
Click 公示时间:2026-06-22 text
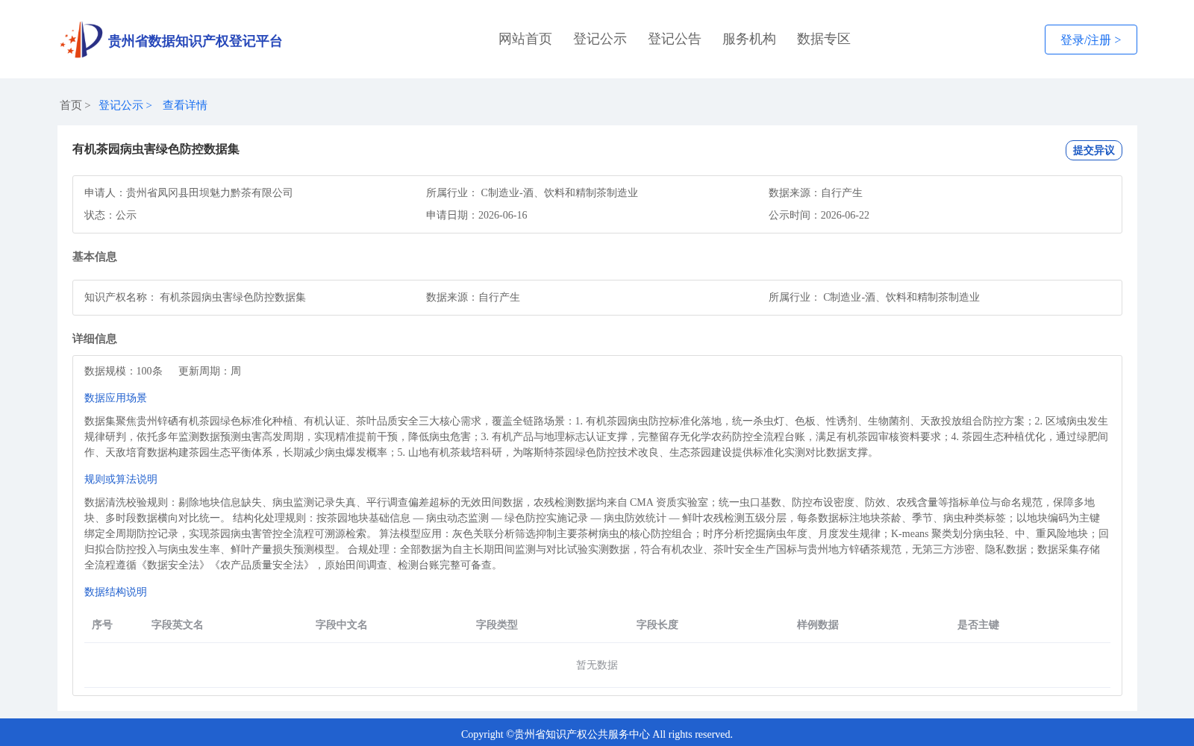tap(819, 215)
